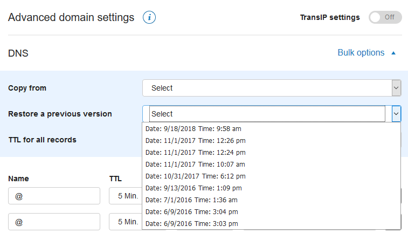The image size is (408, 233).
Task: Open the Copy from dropdown
Action: pyautogui.click(x=272, y=88)
